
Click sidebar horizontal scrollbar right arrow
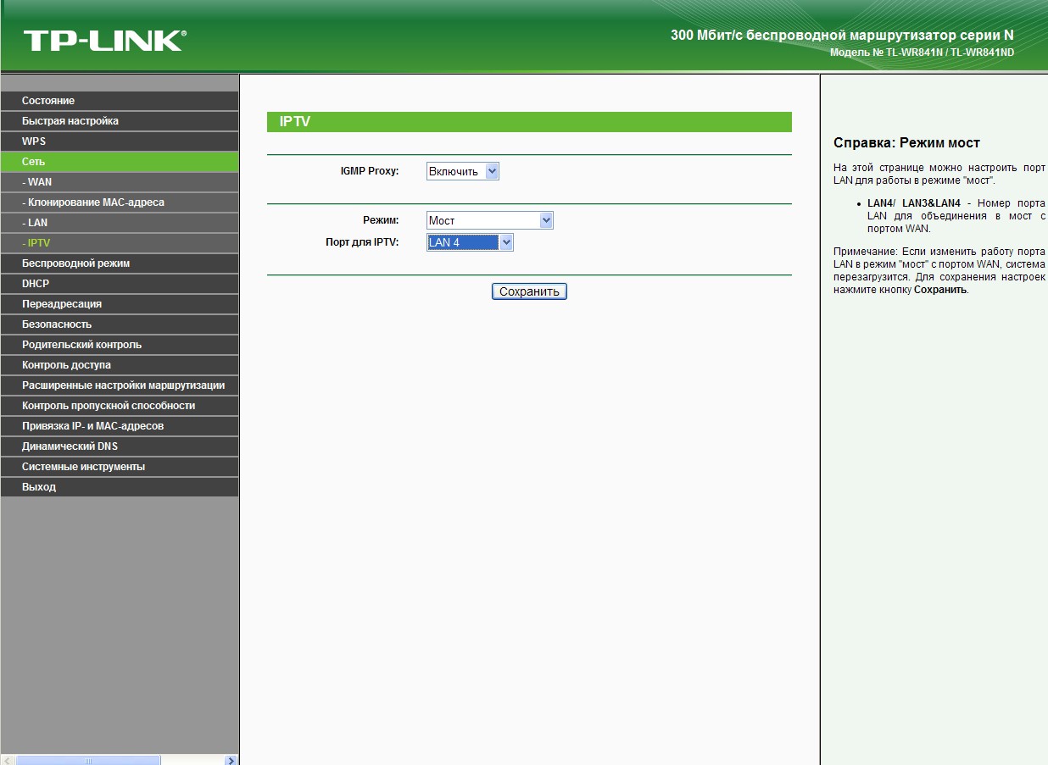tap(231, 761)
